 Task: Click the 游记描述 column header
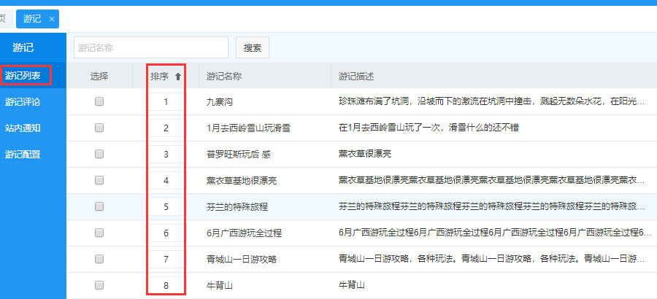click(x=356, y=76)
